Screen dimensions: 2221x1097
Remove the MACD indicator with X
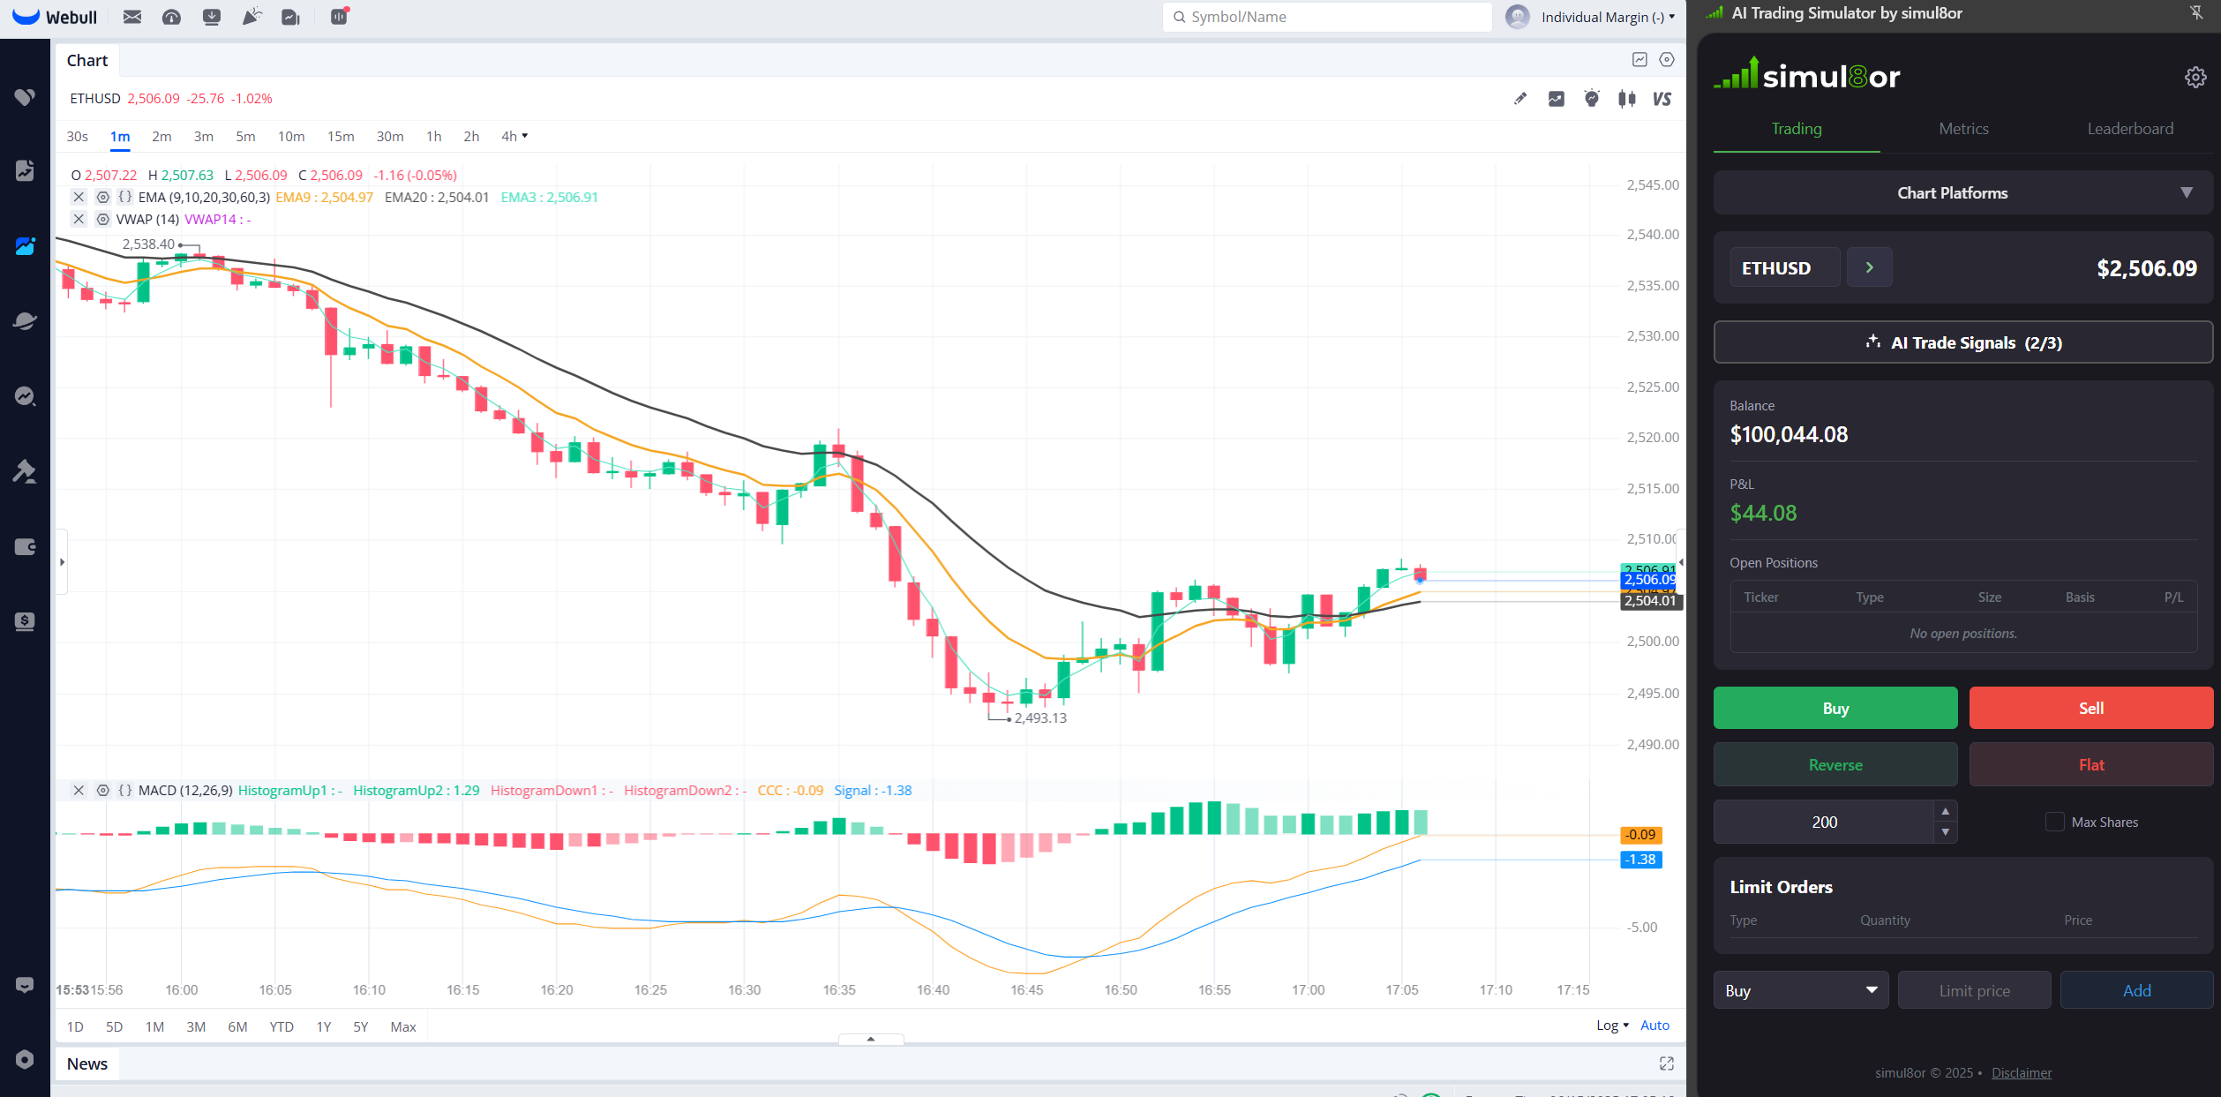[x=79, y=790]
